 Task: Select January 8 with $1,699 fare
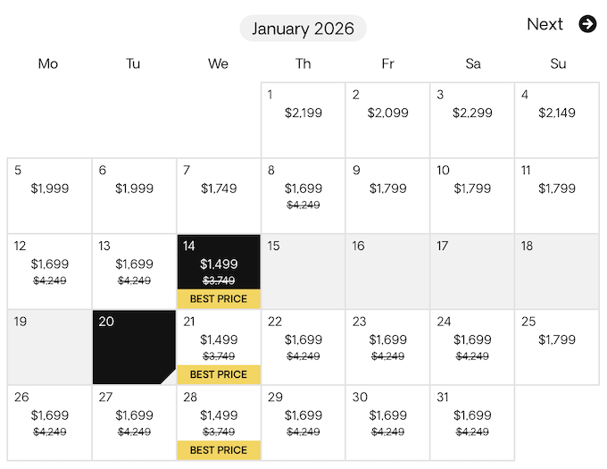(303, 197)
